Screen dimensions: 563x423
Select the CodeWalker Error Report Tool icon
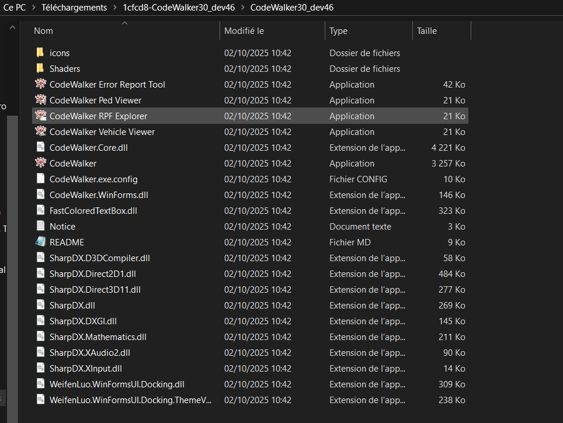(40, 84)
